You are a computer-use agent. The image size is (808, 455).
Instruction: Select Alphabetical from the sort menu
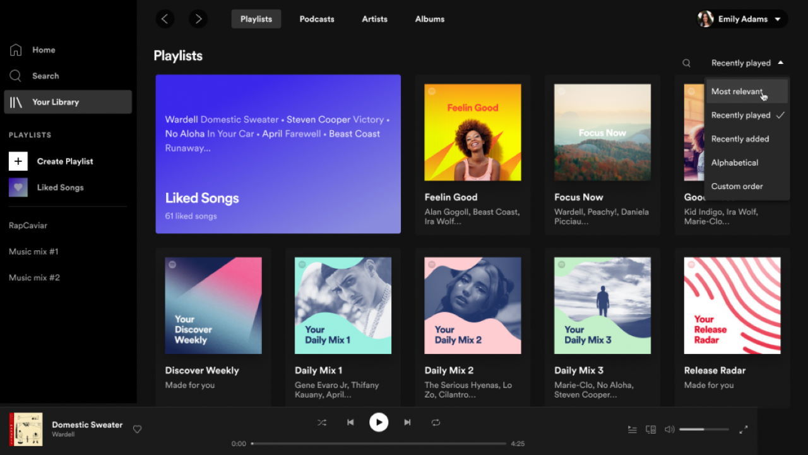[734, 162]
